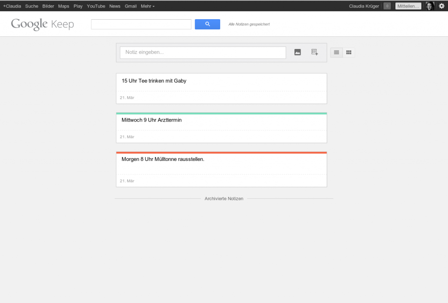Open Play in the top bar
The width and height of the screenshot is (448, 303).
[78, 6]
